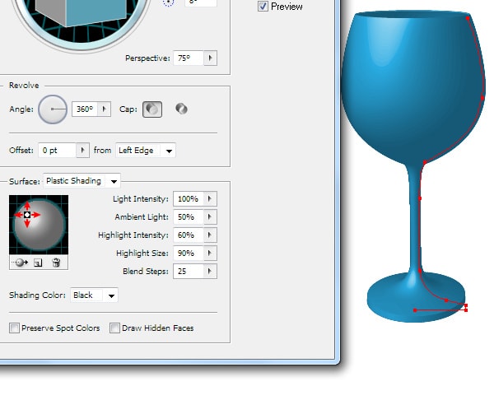Open Highlight Size slider arrow

210,253
